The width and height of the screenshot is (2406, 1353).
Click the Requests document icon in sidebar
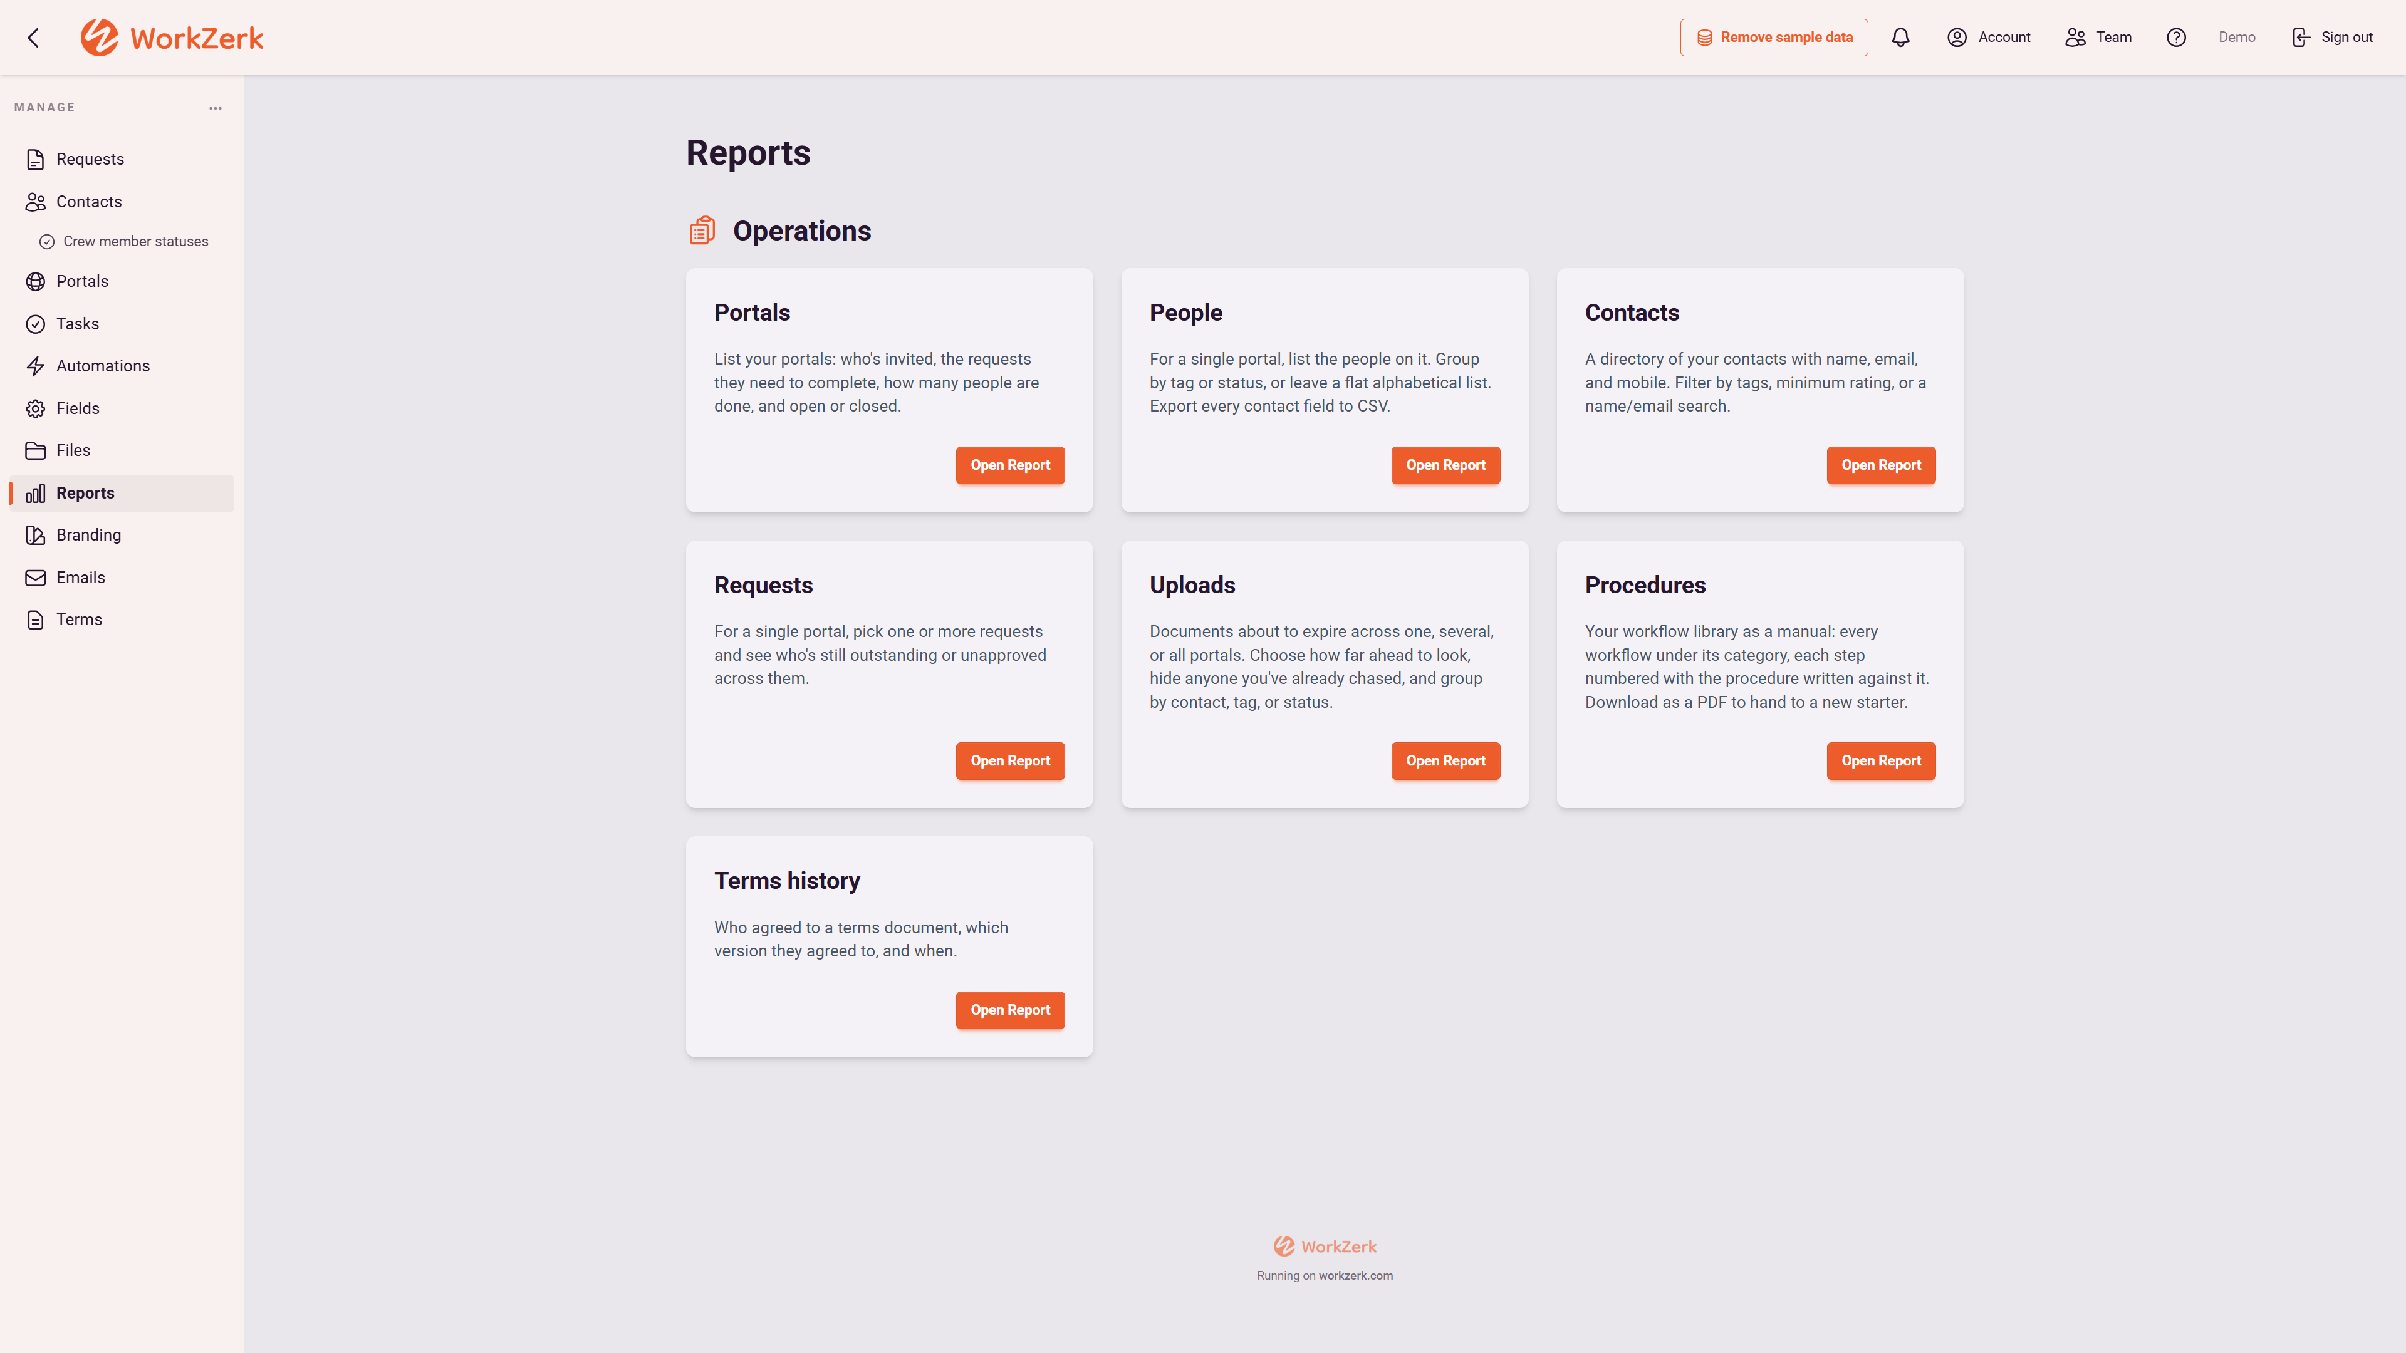coord(36,160)
